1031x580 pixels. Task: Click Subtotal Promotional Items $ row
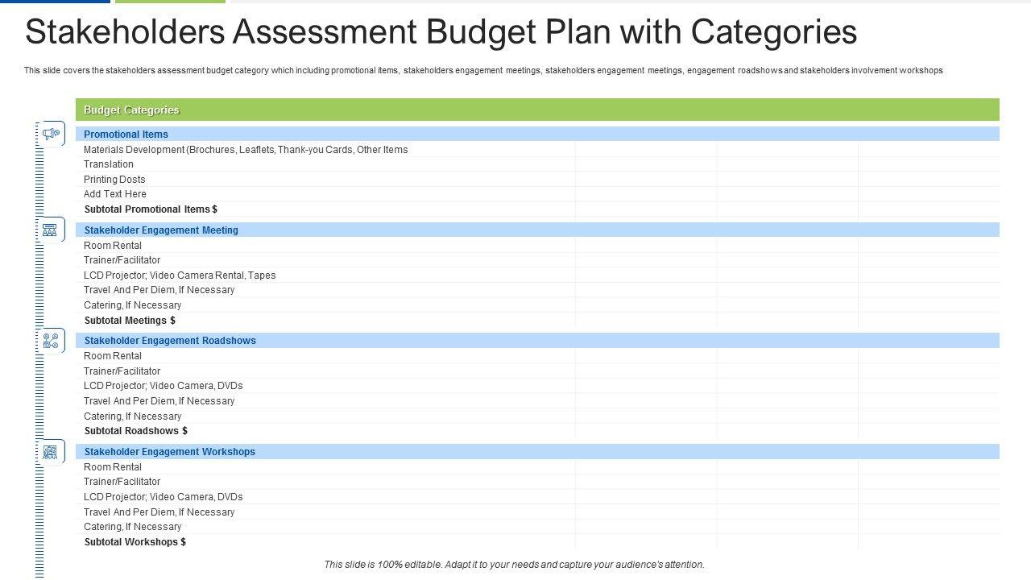coord(151,209)
